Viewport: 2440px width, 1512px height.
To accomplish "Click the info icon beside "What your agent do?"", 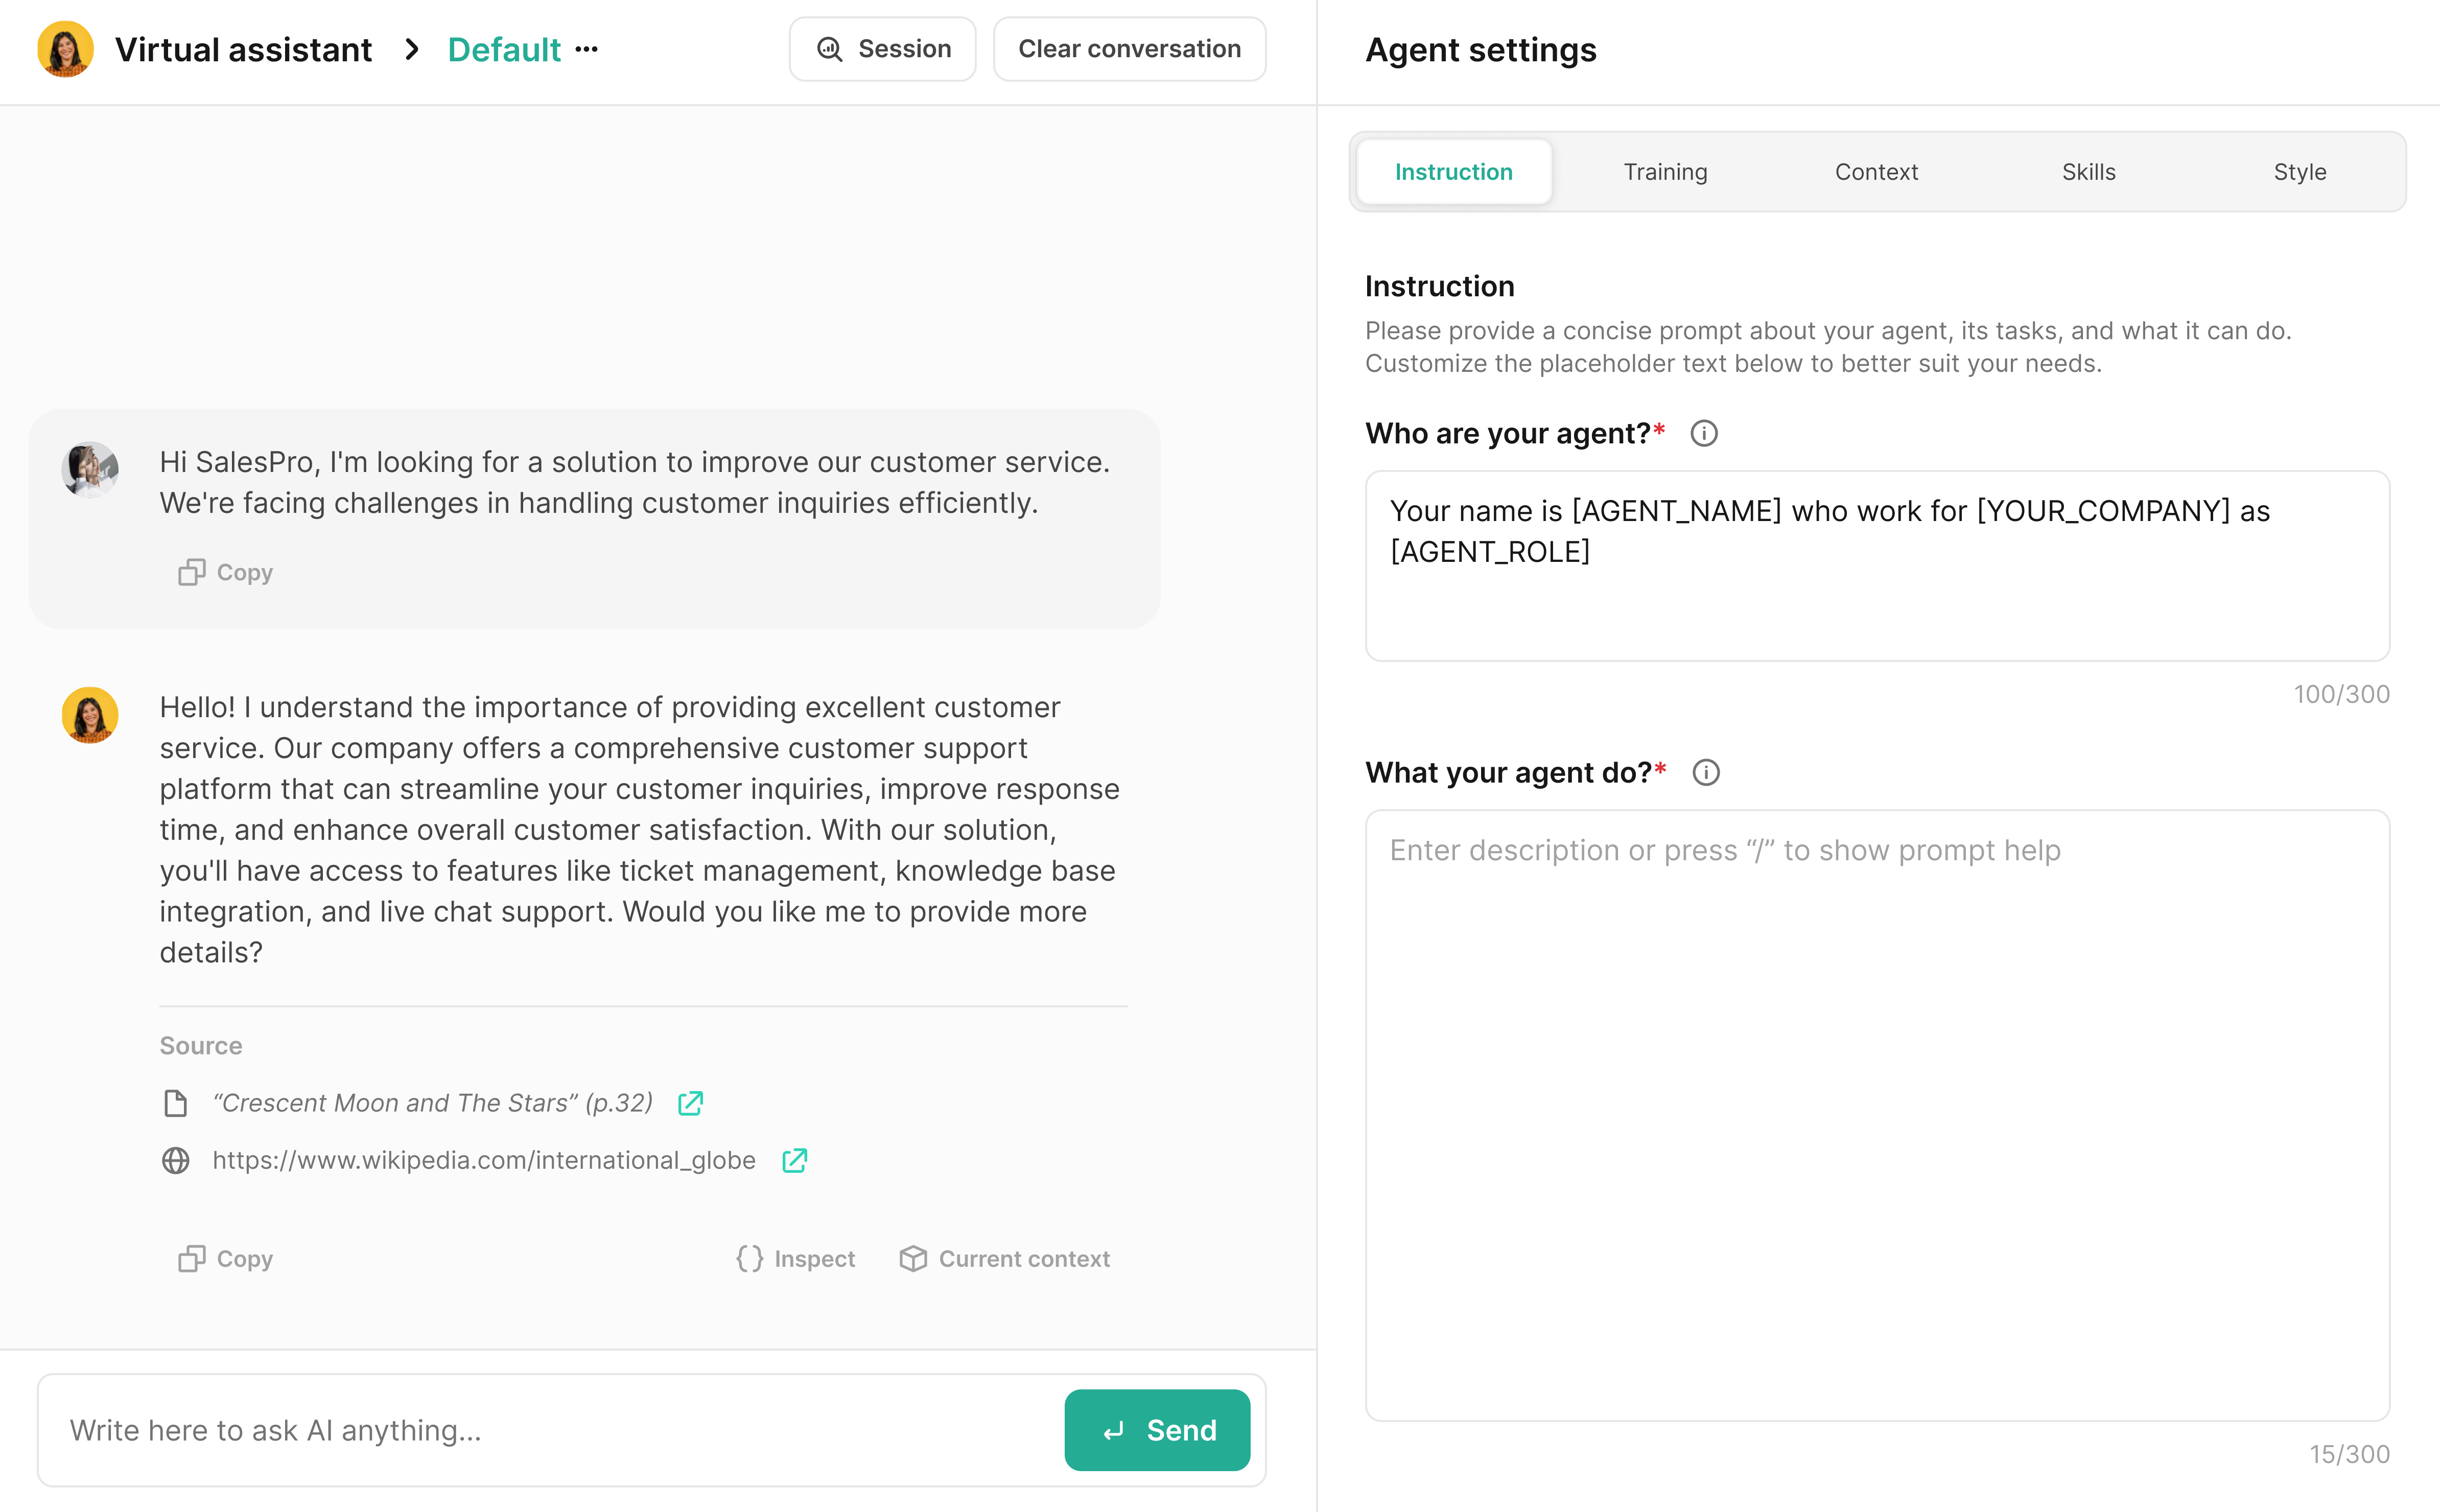I will [x=1706, y=773].
